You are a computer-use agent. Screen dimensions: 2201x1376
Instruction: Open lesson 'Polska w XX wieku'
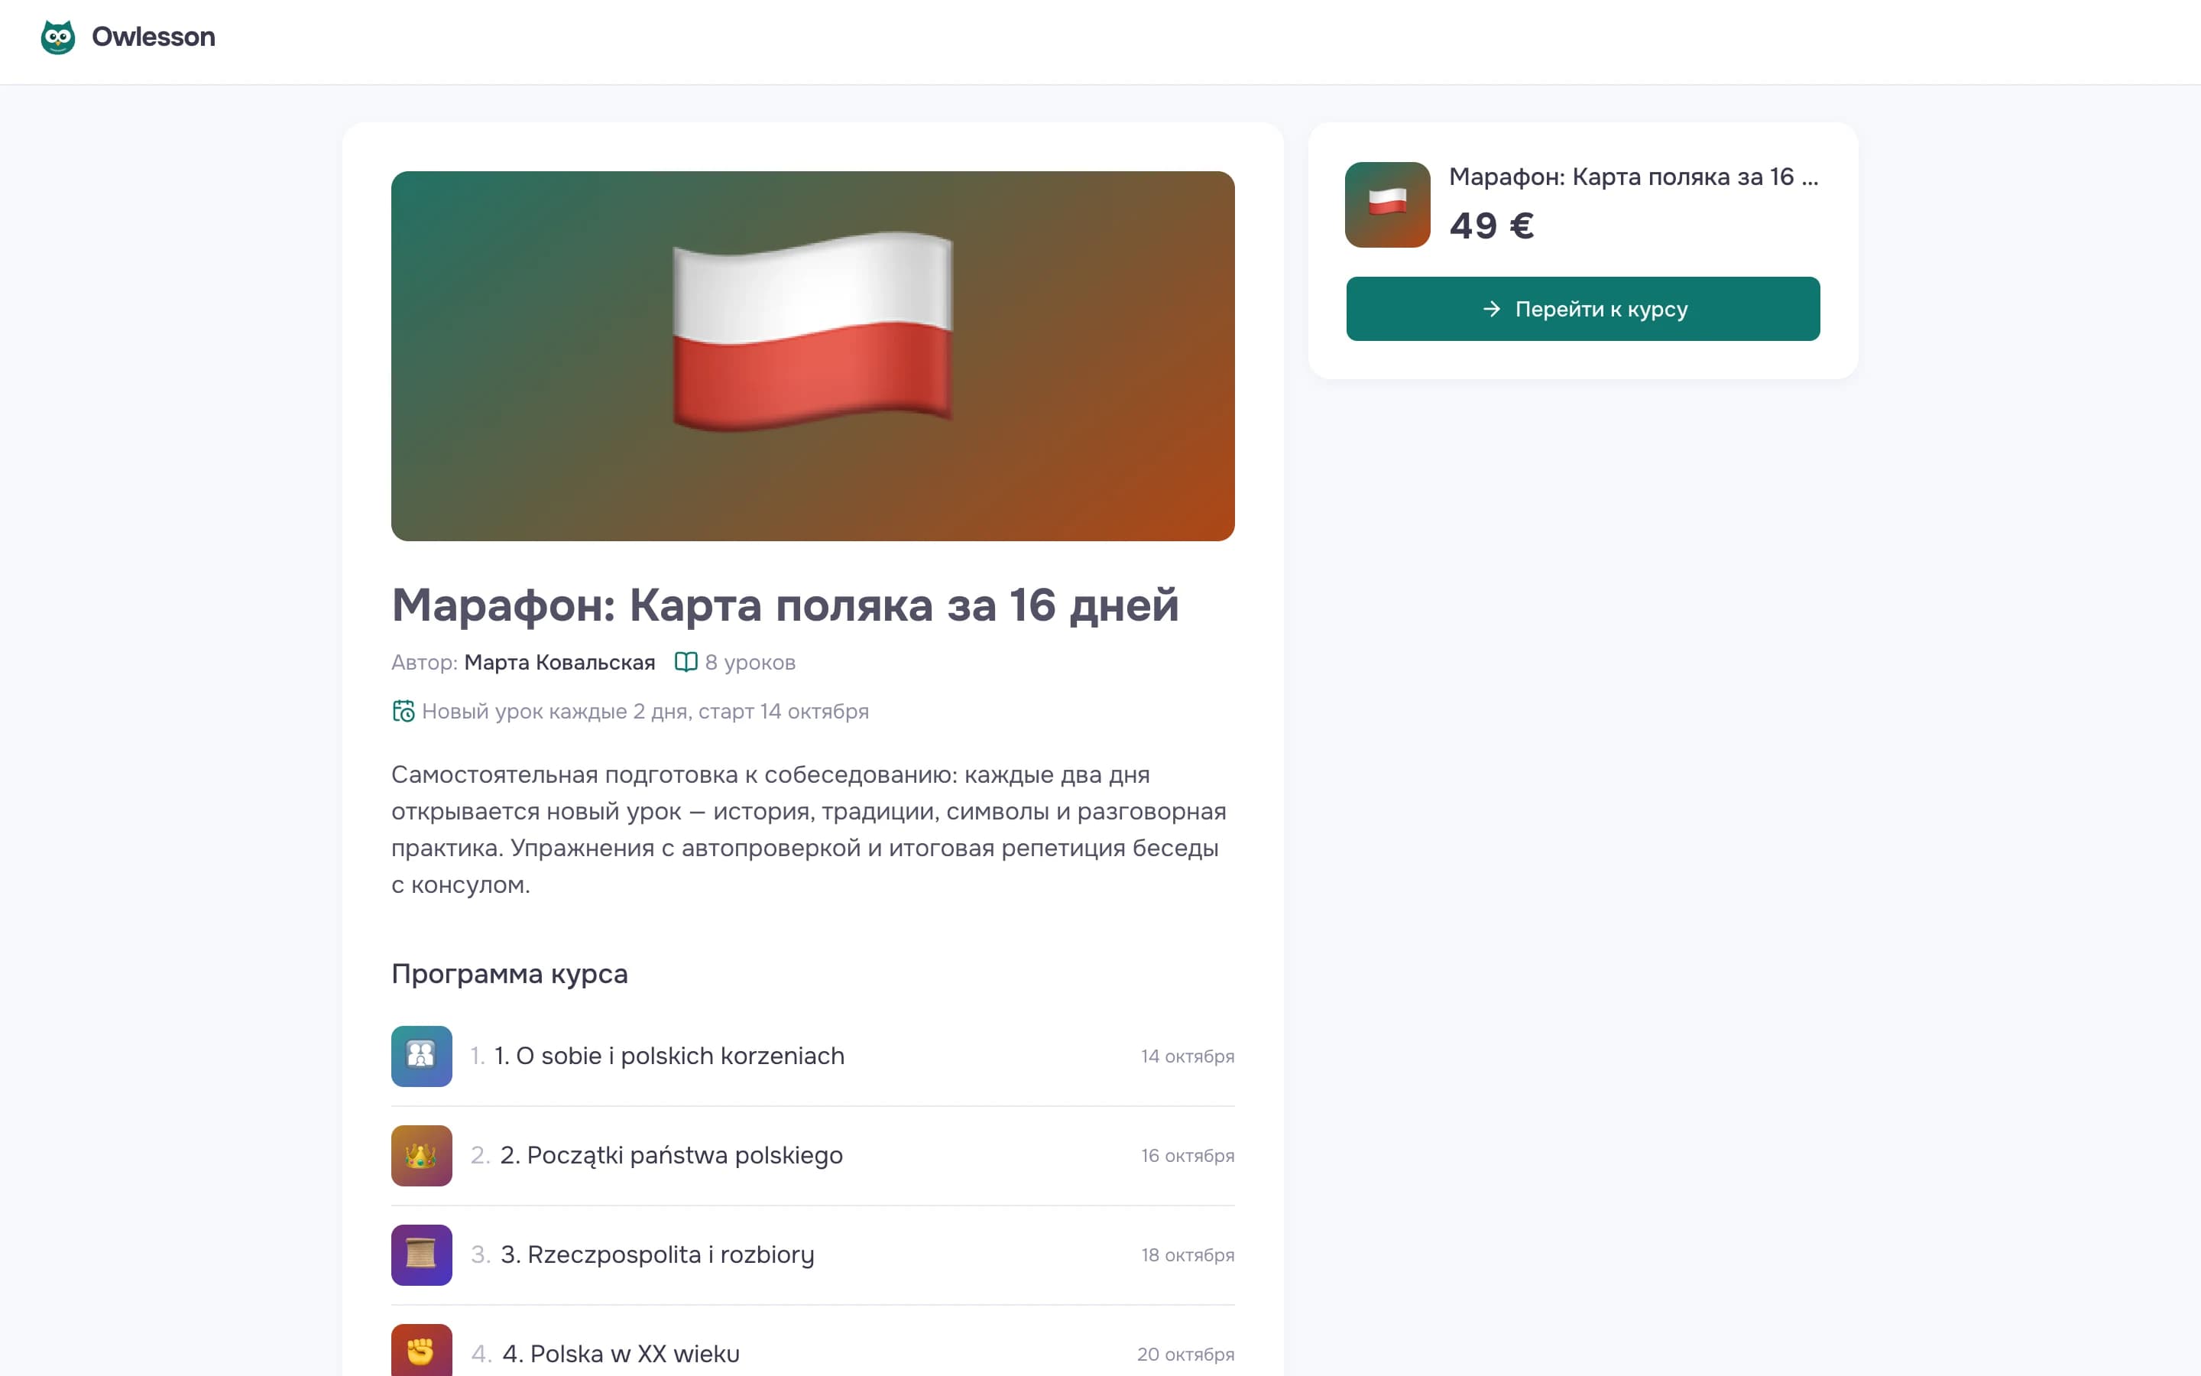(621, 1353)
